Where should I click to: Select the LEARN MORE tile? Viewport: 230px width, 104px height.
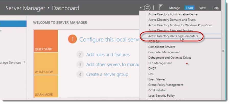pyautogui.click(x=46, y=86)
